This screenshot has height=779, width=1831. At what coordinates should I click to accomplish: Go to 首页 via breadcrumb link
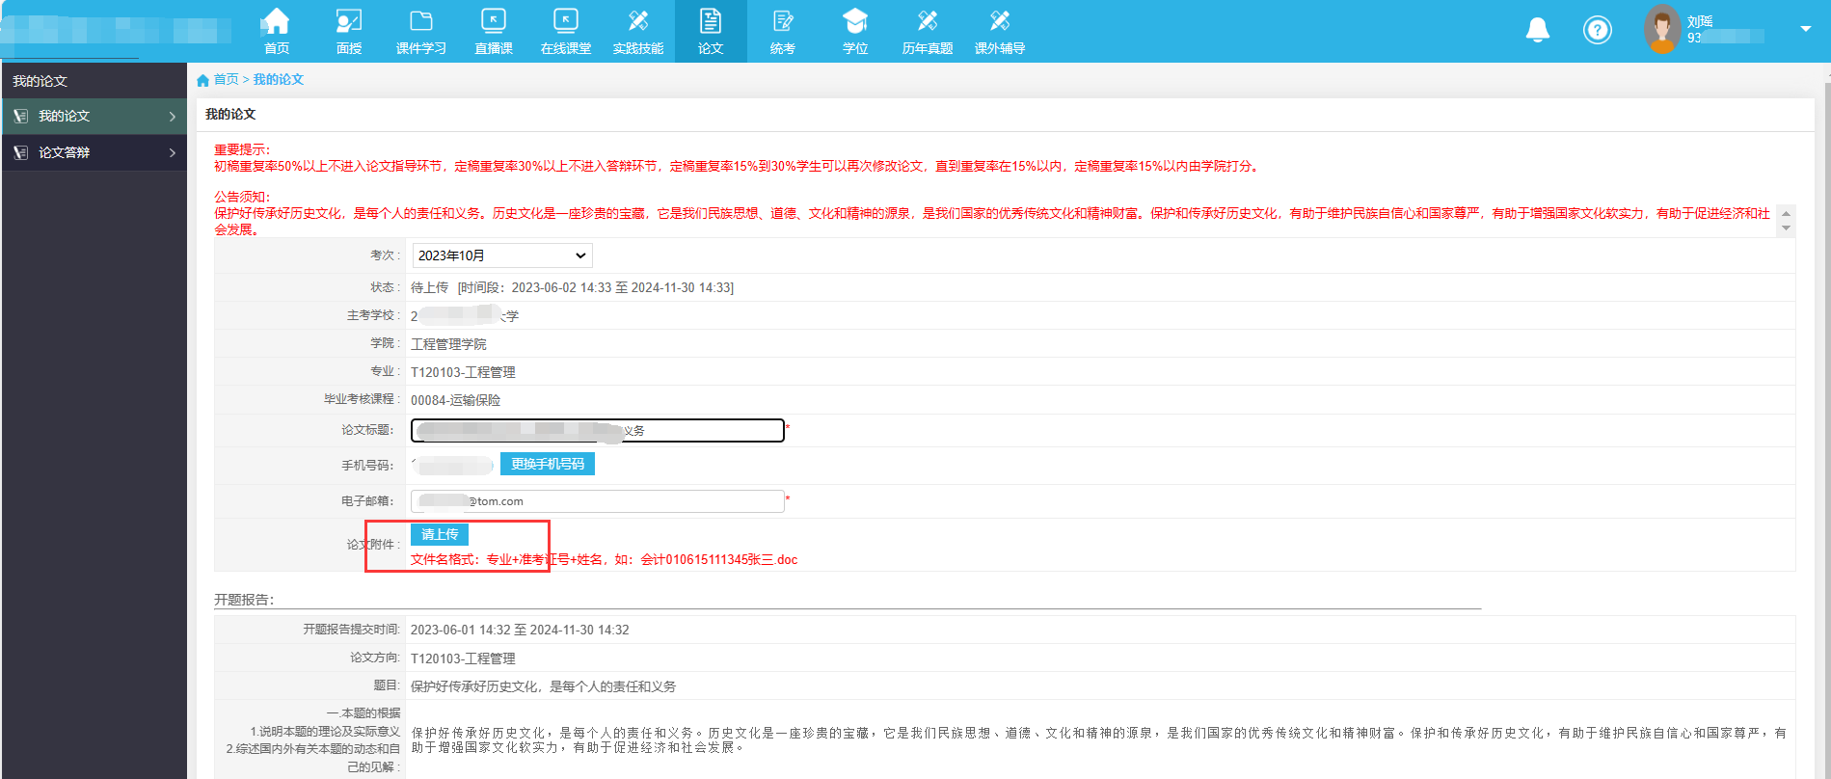tap(226, 79)
